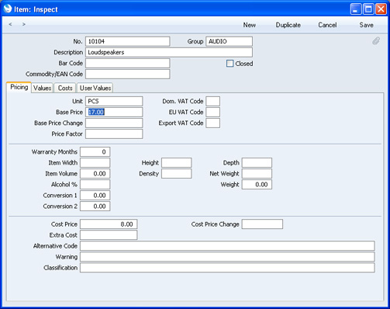Click the Depth field

point(257,162)
